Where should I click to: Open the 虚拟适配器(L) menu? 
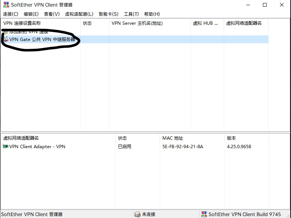tap(79, 14)
